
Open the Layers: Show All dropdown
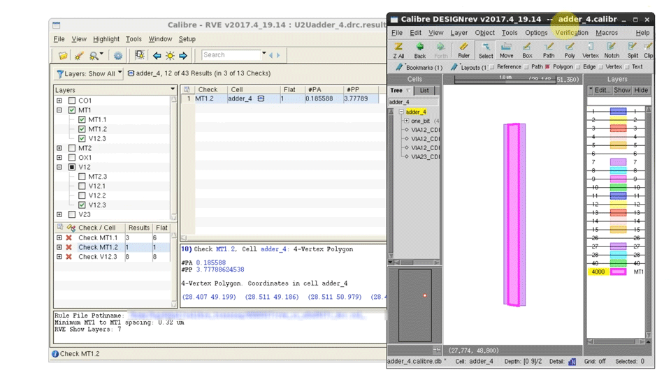(89, 73)
